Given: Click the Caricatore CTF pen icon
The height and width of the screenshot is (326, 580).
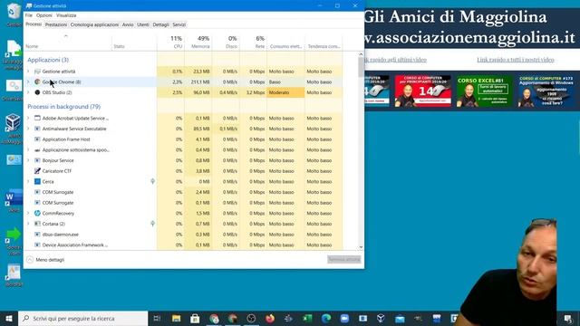Looking at the screenshot, I should click(37, 171).
